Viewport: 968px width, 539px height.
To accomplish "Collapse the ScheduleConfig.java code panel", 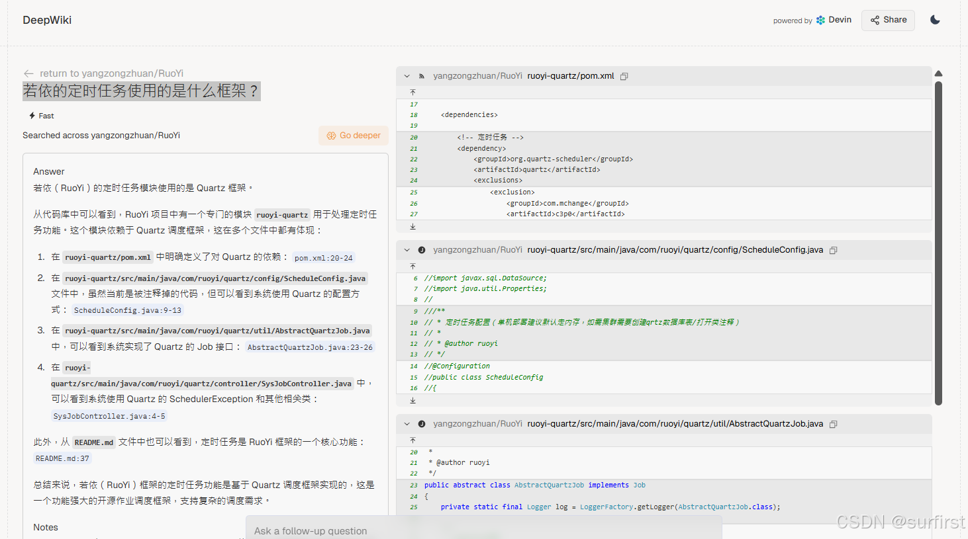I will 407,250.
